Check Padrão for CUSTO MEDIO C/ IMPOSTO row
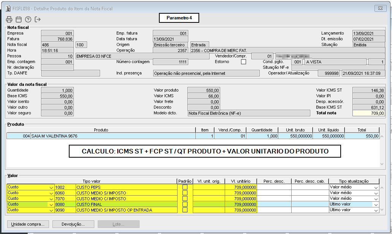The height and width of the screenshot is (234, 392). point(185,199)
